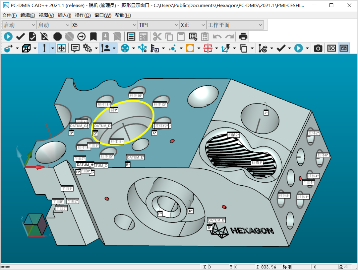Select the DATUM_B label

[x=216, y=220]
